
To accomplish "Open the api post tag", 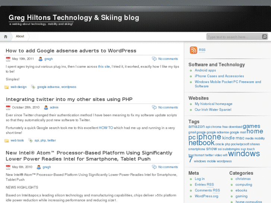I will pos(37,140).
